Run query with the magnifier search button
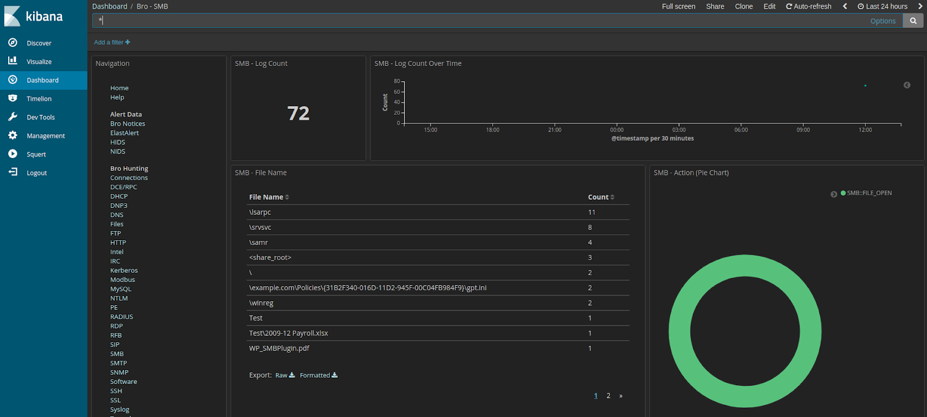 [913, 21]
